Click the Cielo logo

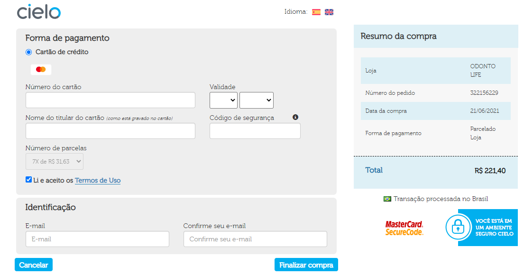coord(39,12)
